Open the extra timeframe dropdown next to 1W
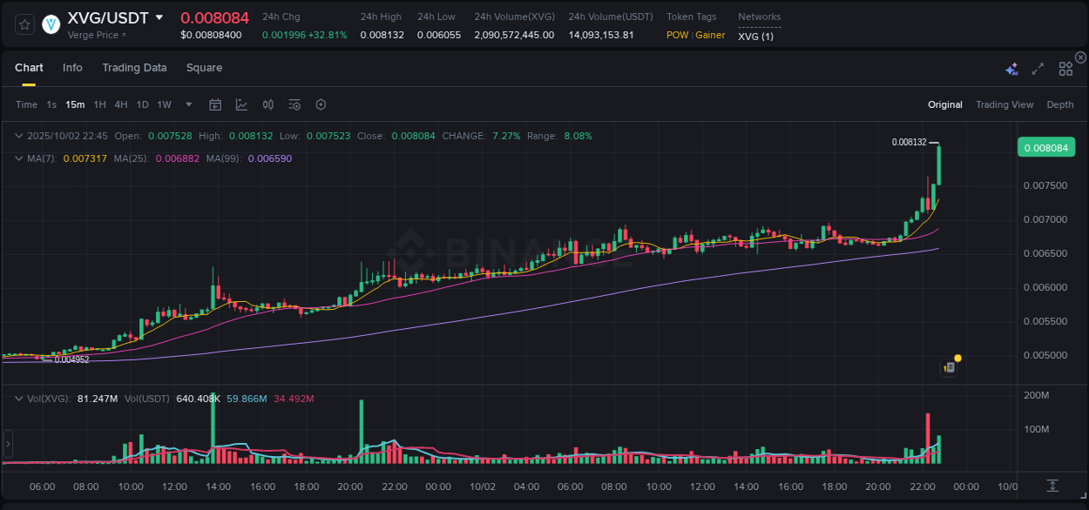This screenshot has height=510, width=1089. click(x=187, y=104)
